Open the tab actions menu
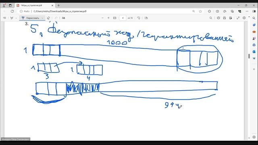258x145 pixels. click(x=10, y=5)
